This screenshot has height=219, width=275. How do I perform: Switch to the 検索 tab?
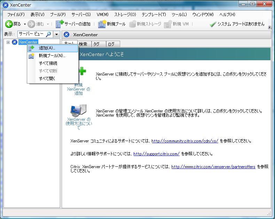point(85,44)
